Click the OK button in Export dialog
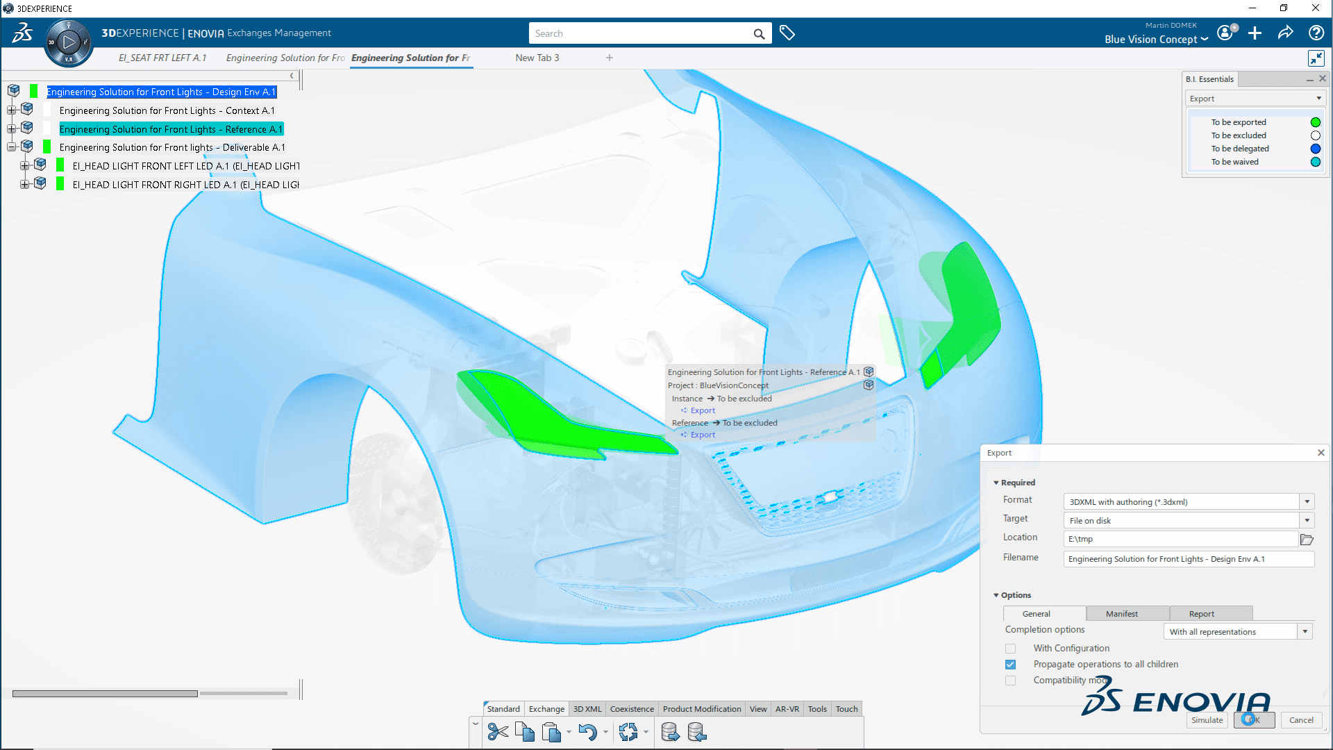 point(1254,720)
